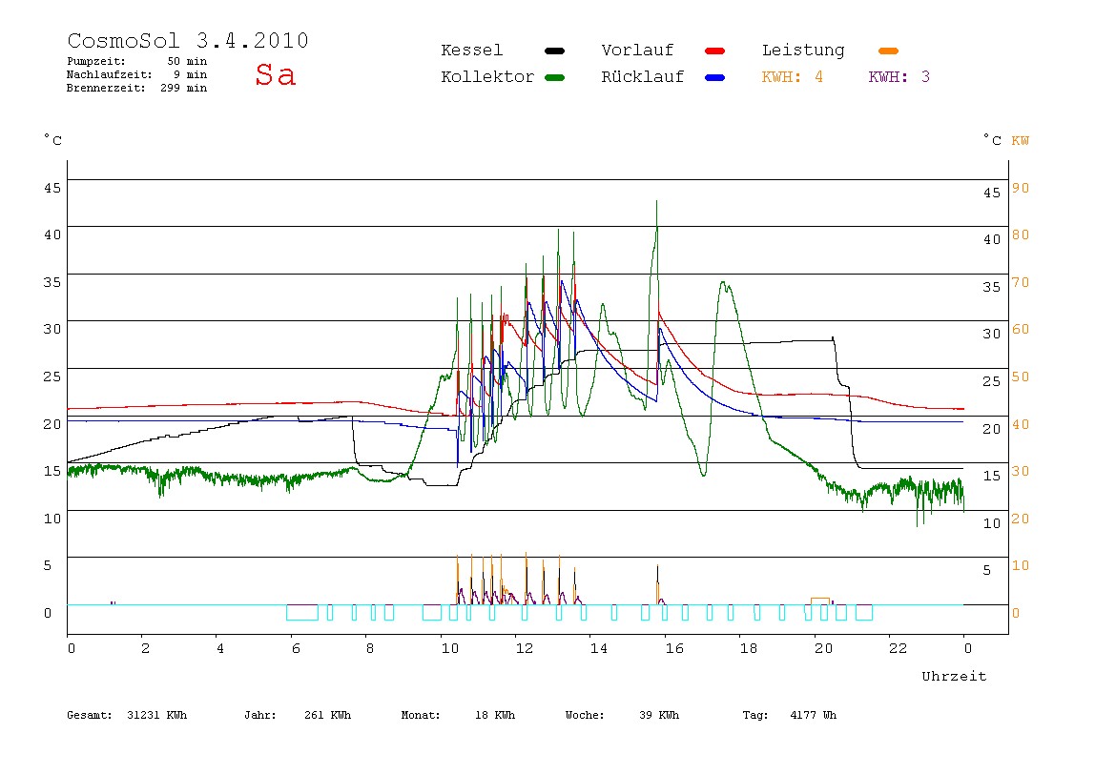Click the purple 'KWH: 3' value
Viewport: 1095px width, 774px height.
coord(899,77)
